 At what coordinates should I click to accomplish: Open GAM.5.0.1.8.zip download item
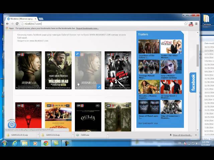coord(56,135)
